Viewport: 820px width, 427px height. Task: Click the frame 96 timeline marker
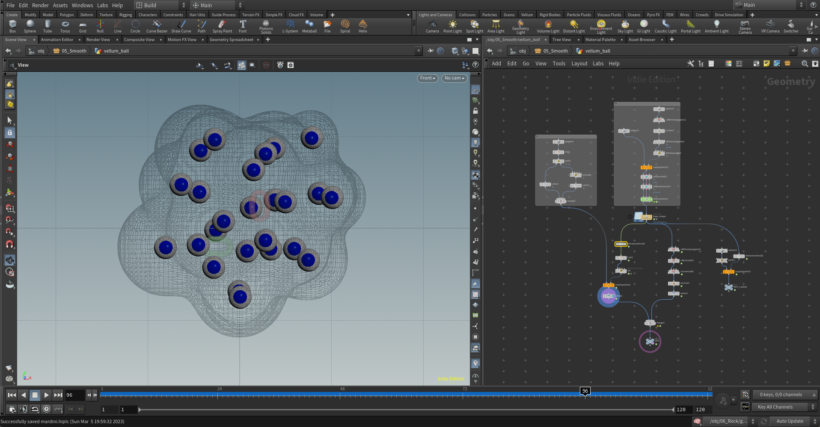[x=585, y=391]
